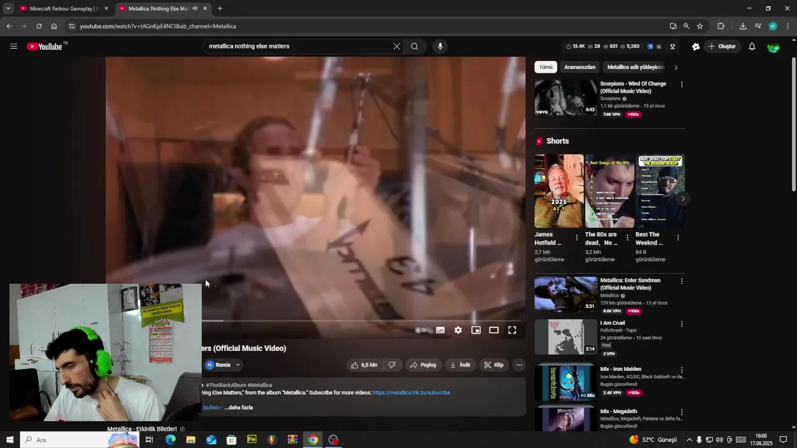Enter fullscreen mode on the video
This screenshot has height=448, width=797.
pos(512,330)
